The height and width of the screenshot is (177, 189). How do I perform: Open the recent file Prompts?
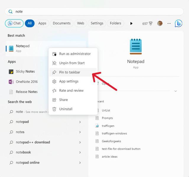click(x=107, y=118)
